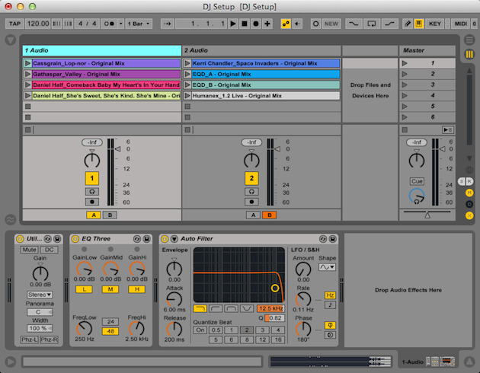
Task: Click the 120.00 tempo field
Action: (38, 24)
